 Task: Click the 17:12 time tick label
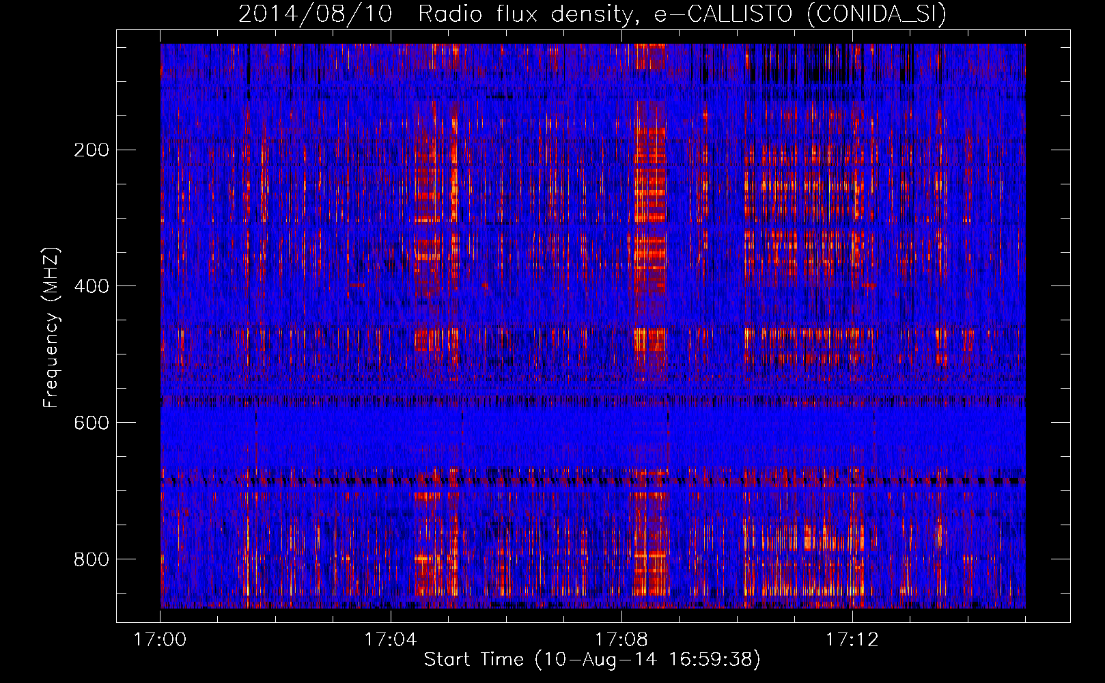[852, 639]
